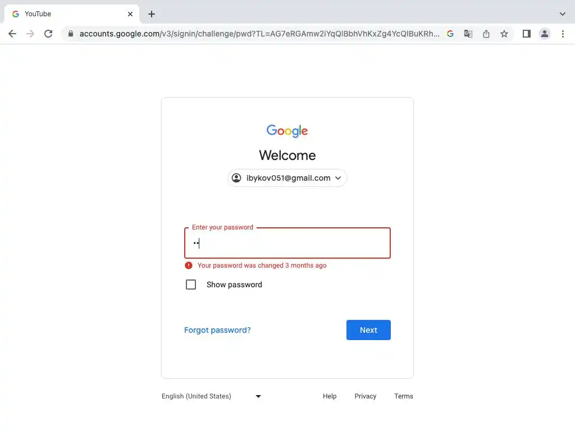View site info via lock icon
Image resolution: width=575 pixels, height=431 pixels.
click(71, 34)
